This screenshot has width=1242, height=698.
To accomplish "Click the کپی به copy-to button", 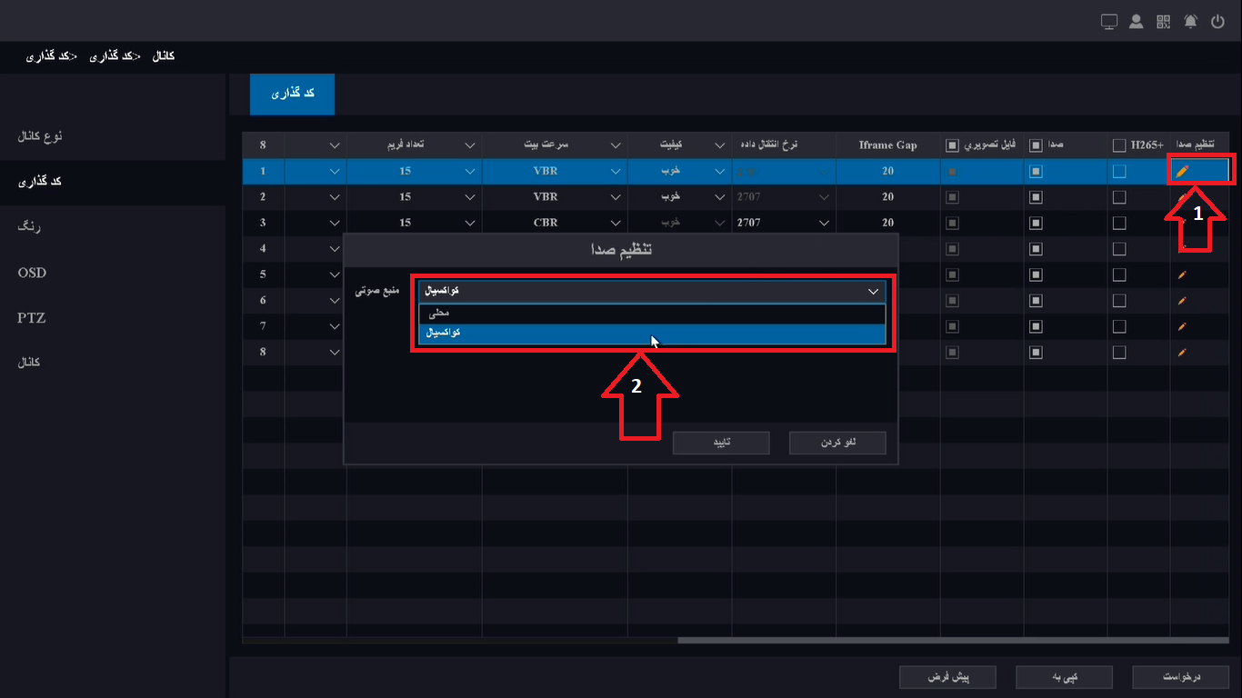I will tap(1064, 677).
